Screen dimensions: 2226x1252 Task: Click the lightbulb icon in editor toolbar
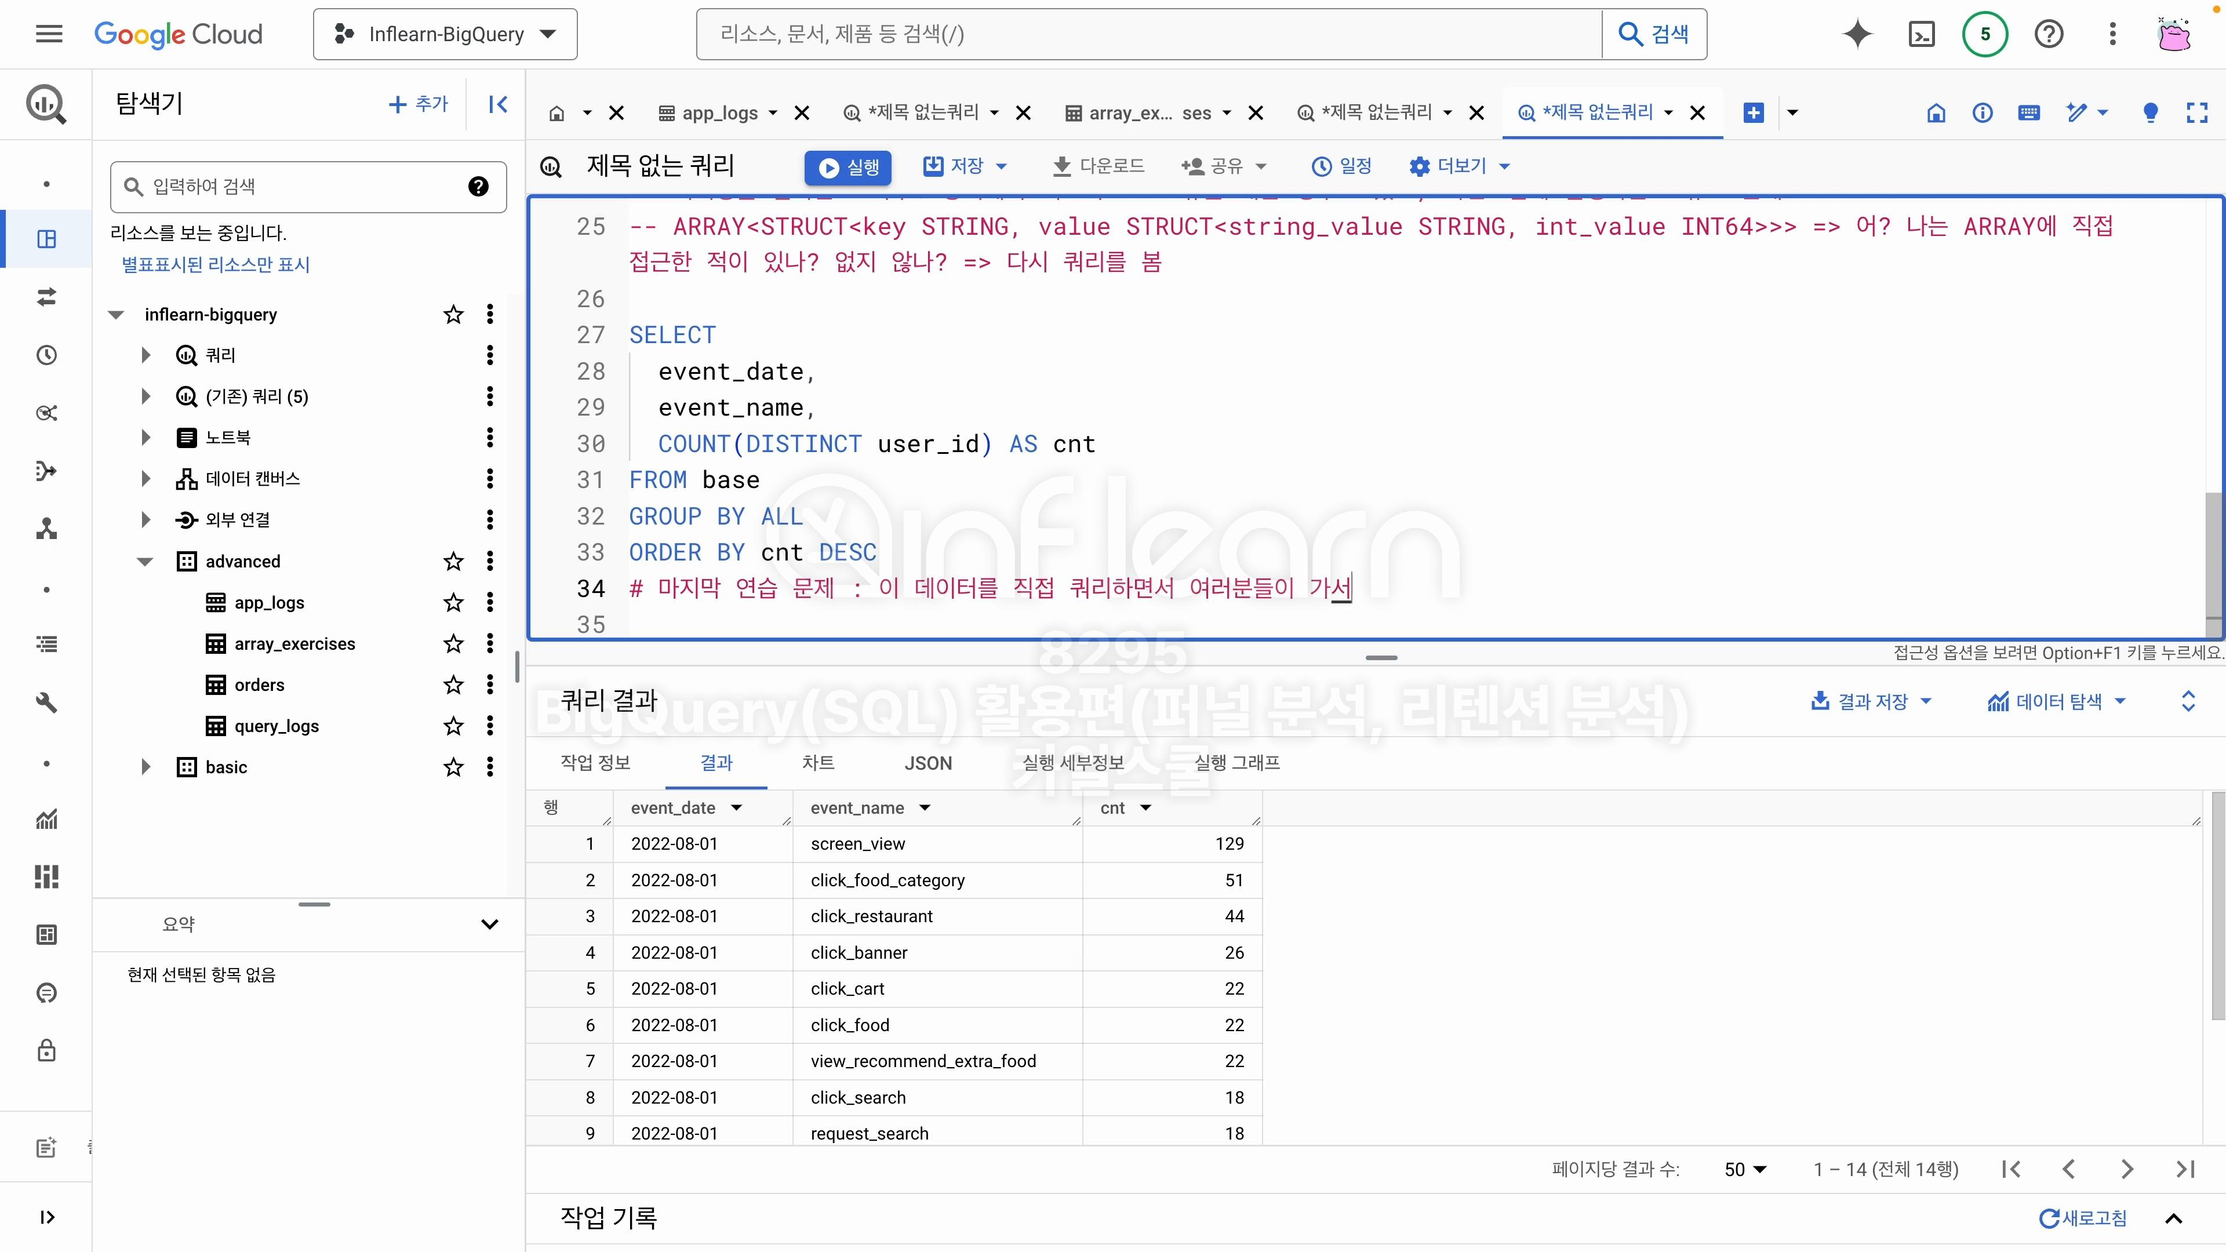[2151, 112]
